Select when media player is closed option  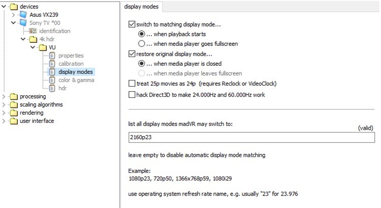142,64
